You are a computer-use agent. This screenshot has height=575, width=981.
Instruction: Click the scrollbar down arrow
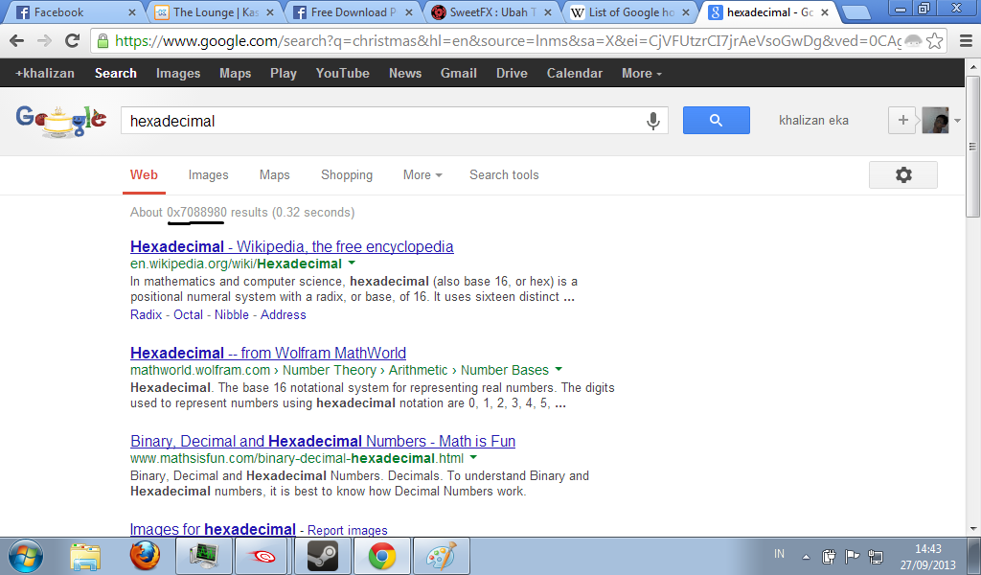(x=973, y=529)
